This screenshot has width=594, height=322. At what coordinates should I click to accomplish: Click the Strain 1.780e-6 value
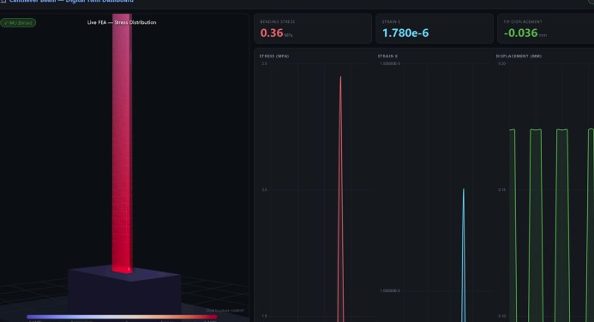coord(405,33)
